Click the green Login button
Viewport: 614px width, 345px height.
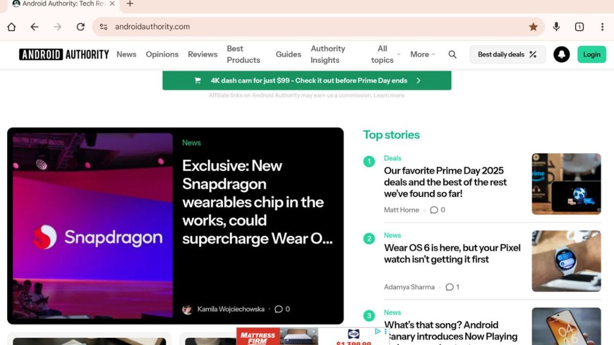(x=591, y=54)
